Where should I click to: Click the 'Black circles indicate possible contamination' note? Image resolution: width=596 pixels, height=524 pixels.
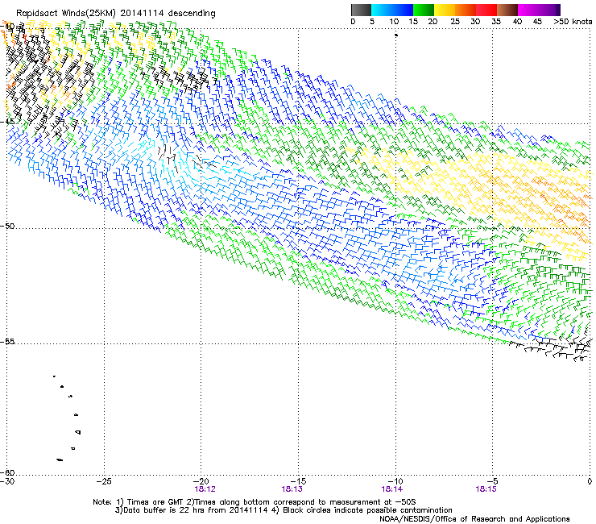click(367, 510)
